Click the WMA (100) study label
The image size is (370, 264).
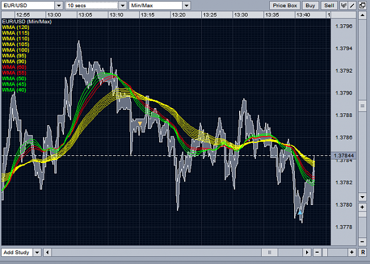pos(15,50)
